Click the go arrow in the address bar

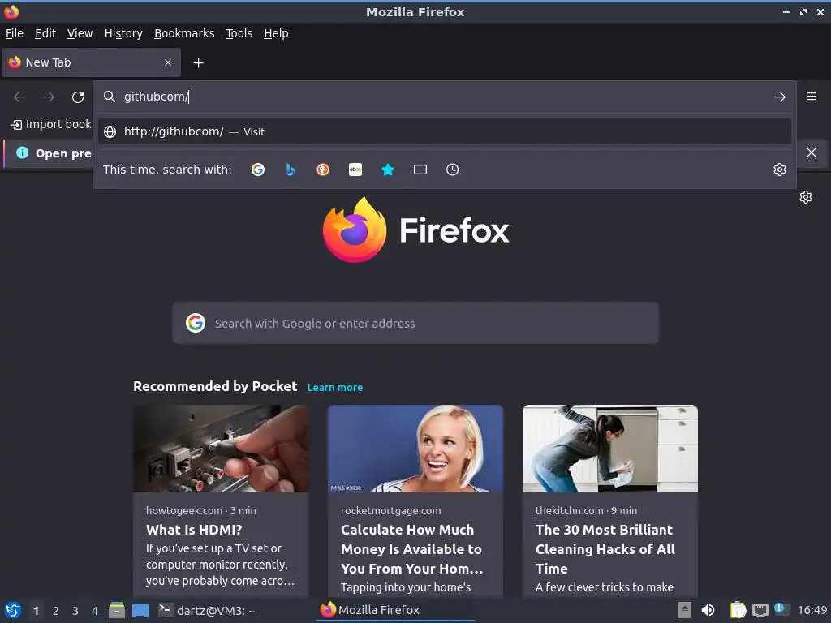[x=780, y=97]
